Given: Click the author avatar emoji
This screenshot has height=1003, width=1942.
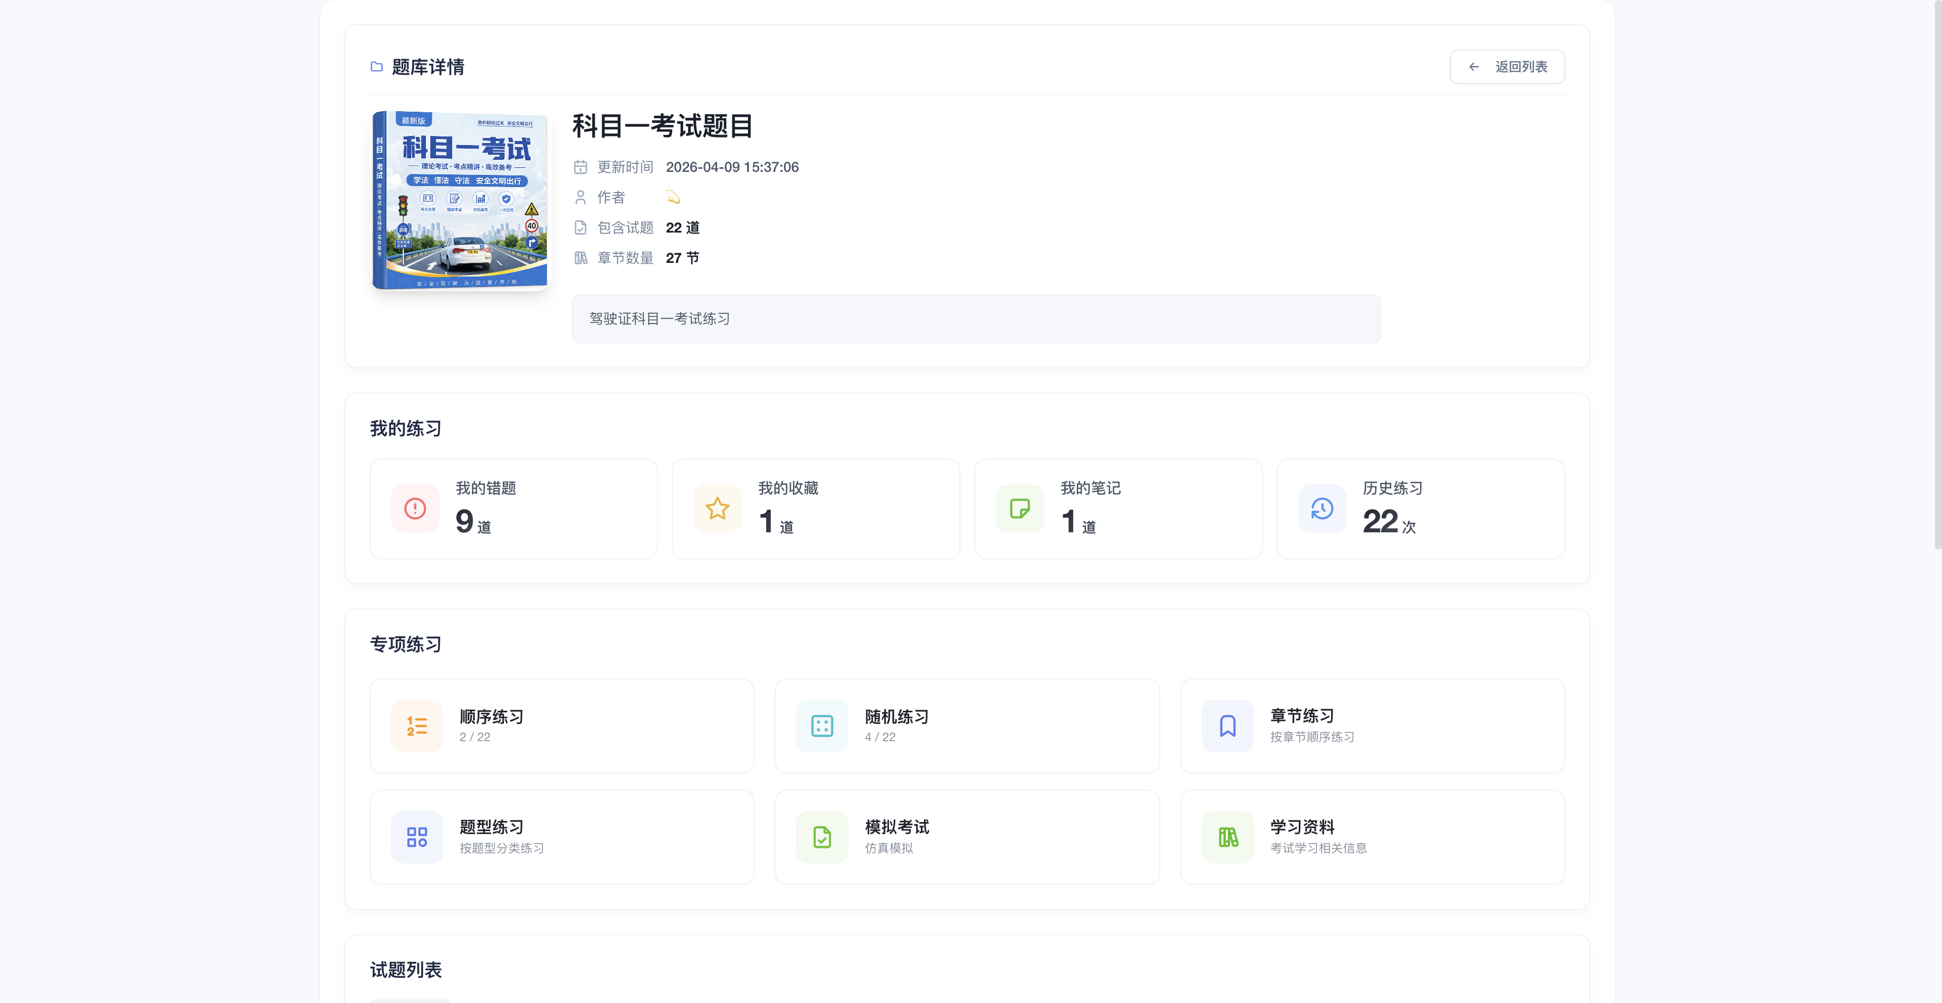Looking at the screenshot, I should 673,198.
